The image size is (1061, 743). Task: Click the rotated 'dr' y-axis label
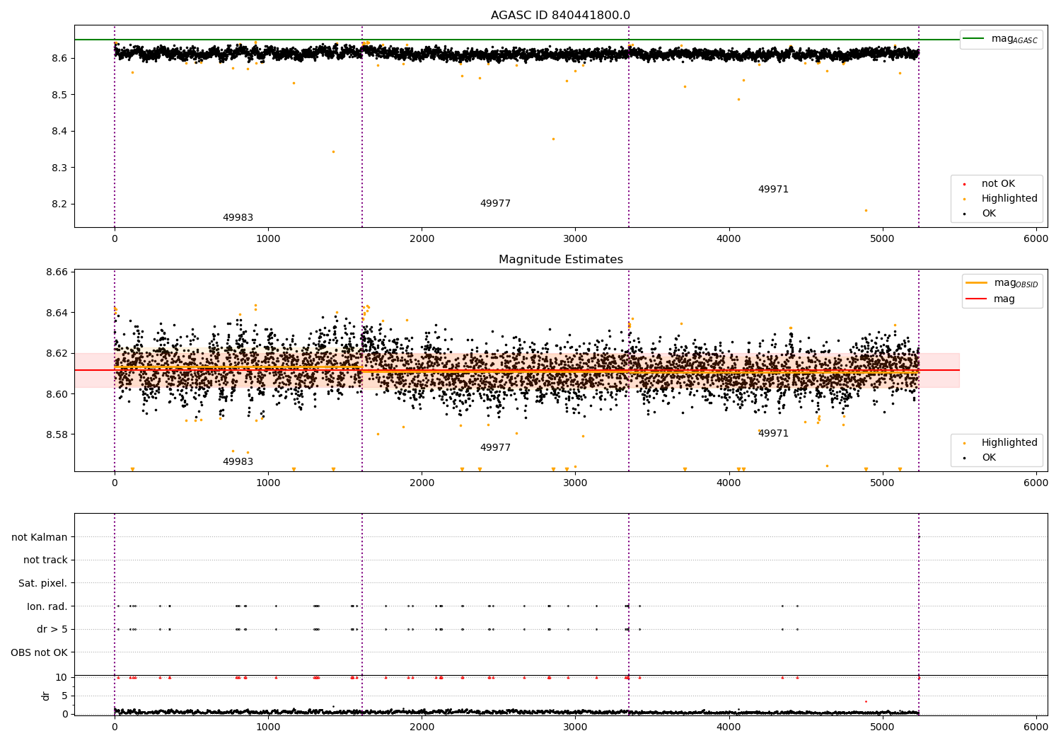[46, 696]
